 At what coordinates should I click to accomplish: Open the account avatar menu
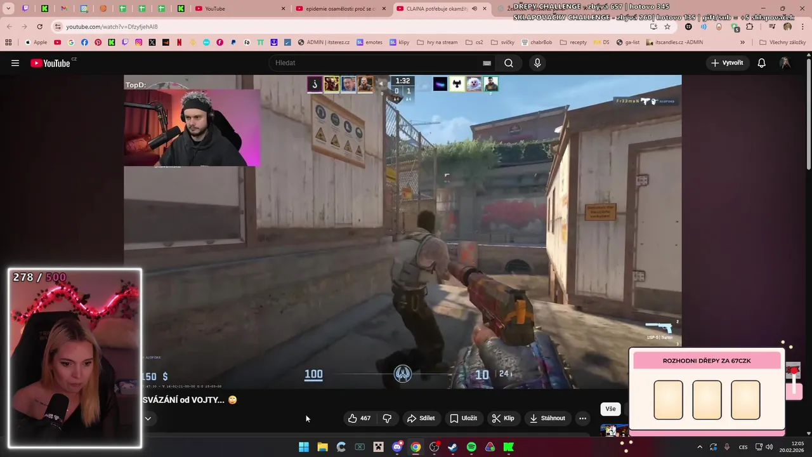785,63
